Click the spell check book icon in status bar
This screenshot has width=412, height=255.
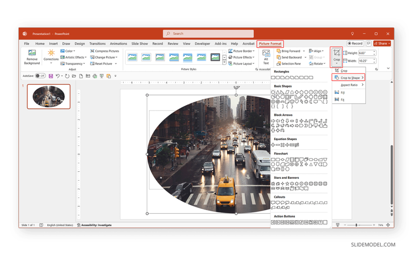tap(41, 225)
